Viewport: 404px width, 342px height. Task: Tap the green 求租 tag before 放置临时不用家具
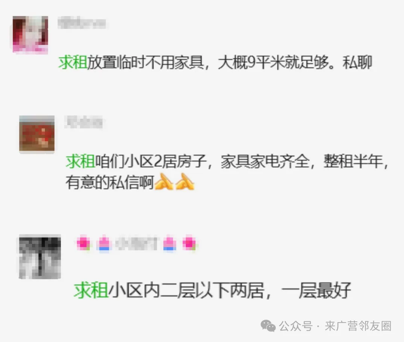pyautogui.click(x=73, y=63)
